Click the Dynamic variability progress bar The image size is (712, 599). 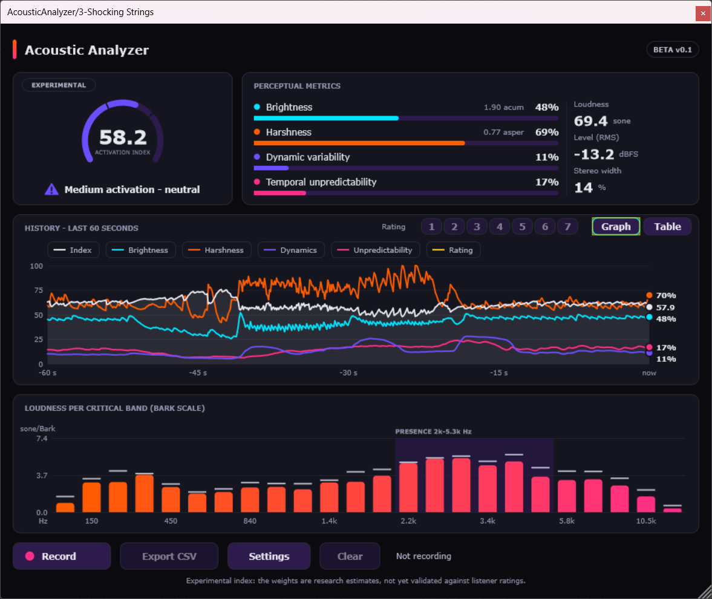(x=406, y=168)
